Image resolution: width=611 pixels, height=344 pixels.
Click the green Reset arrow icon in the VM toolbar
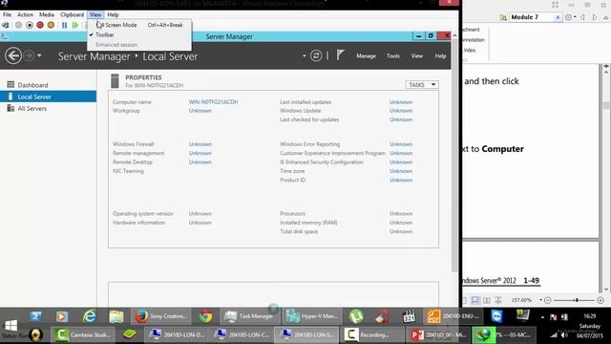pyautogui.click(x=75, y=26)
